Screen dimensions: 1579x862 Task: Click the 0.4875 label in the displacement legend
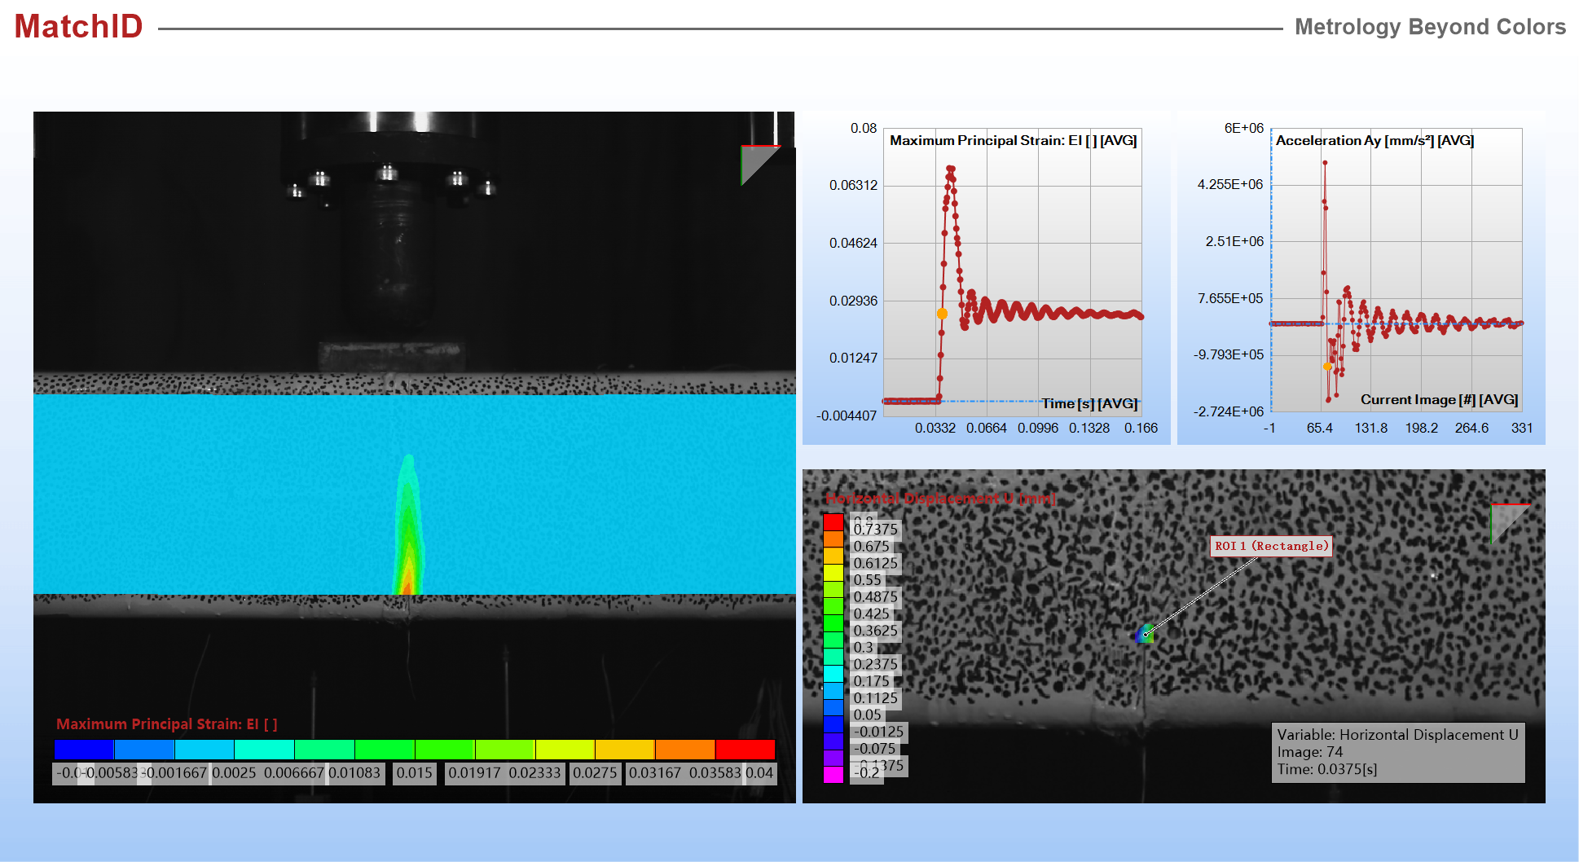pos(875,597)
